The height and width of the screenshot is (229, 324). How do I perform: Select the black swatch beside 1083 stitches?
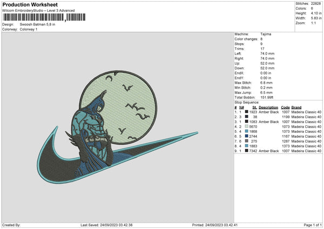247,122
